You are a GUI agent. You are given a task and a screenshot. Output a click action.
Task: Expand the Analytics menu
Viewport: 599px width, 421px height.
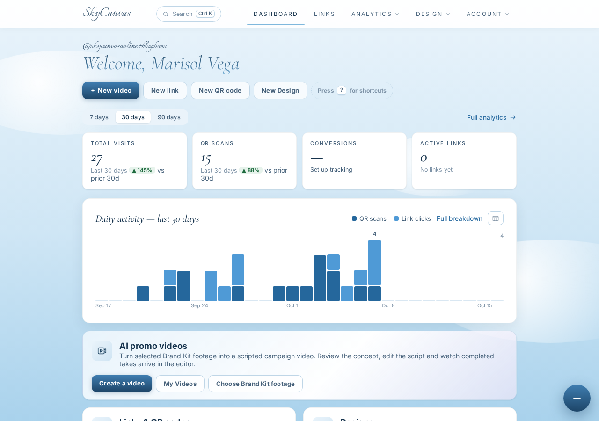click(375, 14)
